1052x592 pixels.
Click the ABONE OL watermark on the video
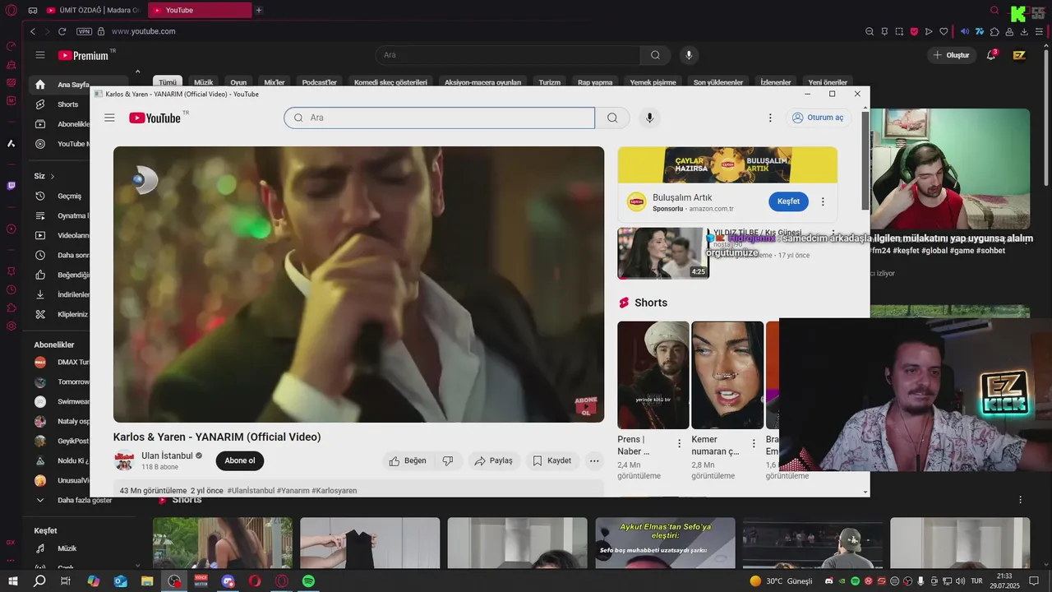tap(586, 406)
